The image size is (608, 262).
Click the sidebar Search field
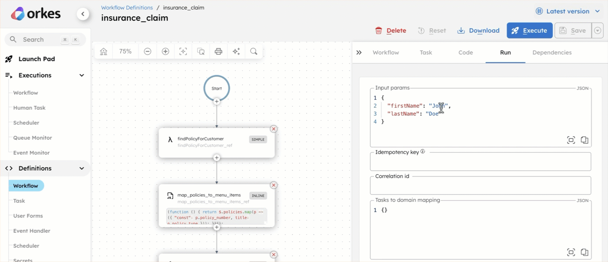point(45,39)
